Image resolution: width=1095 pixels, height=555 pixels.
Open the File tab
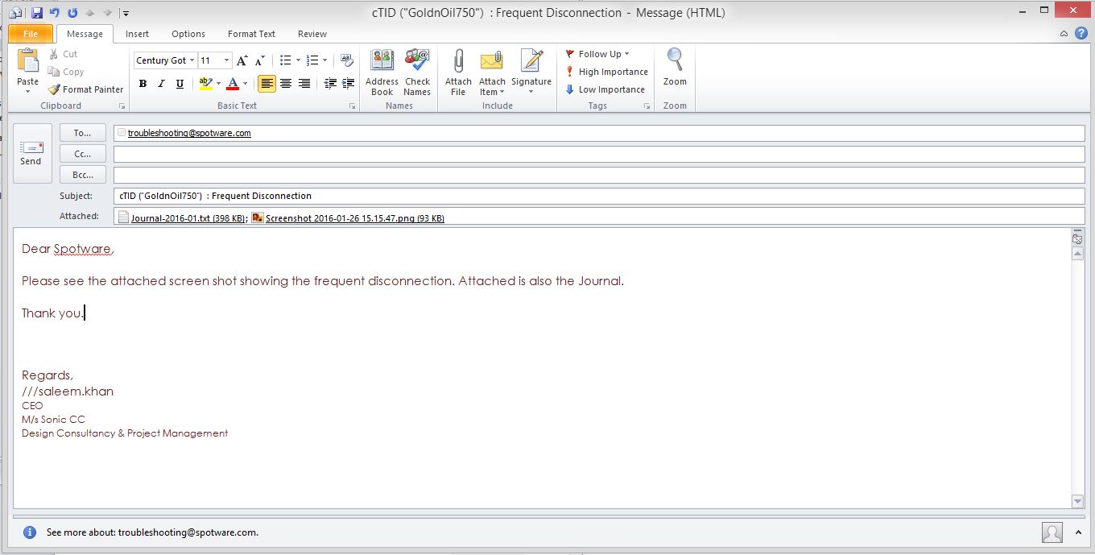coord(31,34)
